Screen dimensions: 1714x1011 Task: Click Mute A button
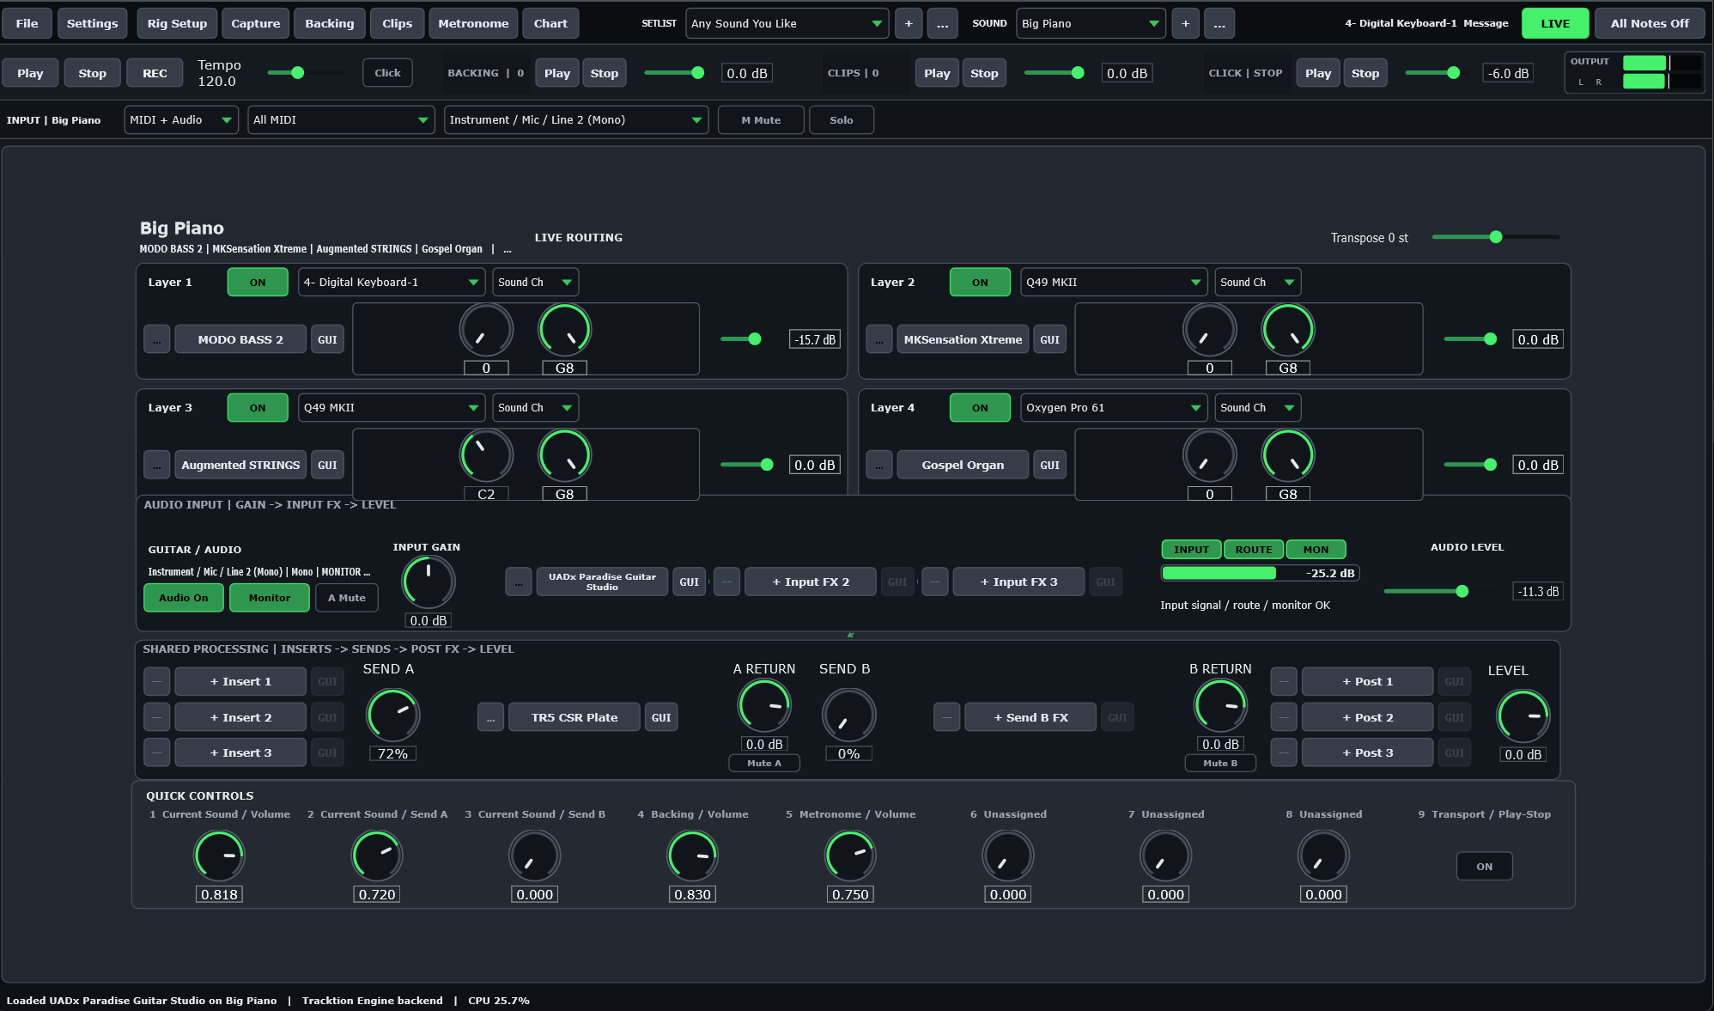pos(764,763)
